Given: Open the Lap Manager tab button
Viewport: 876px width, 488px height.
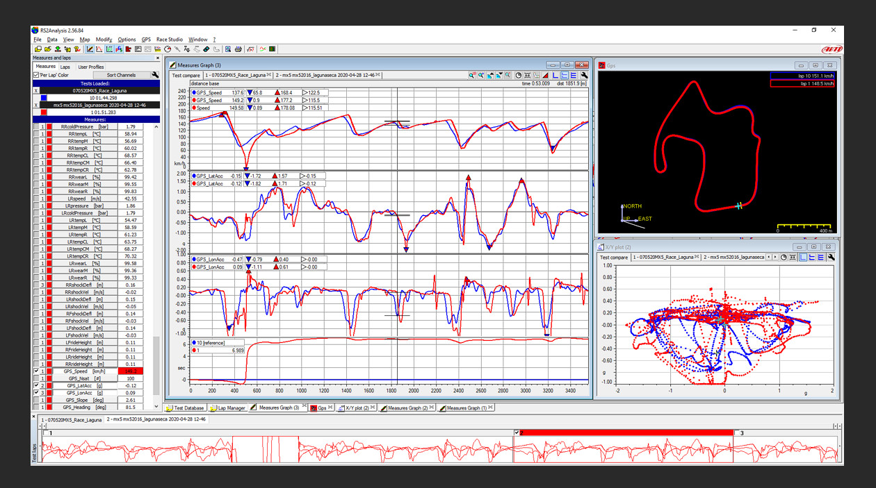Looking at the screenshot, I should coord(227,408).
